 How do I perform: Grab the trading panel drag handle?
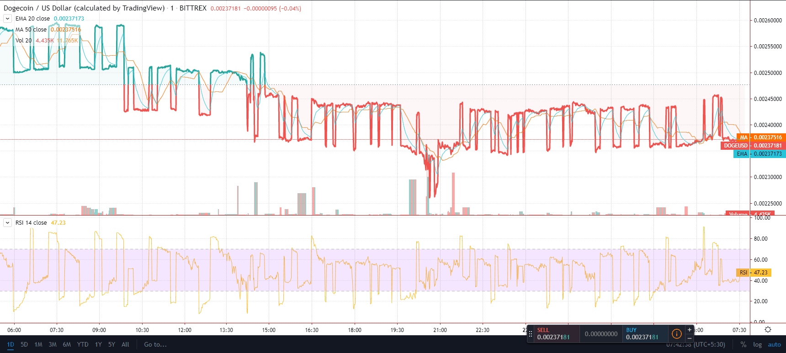point(531,334)
